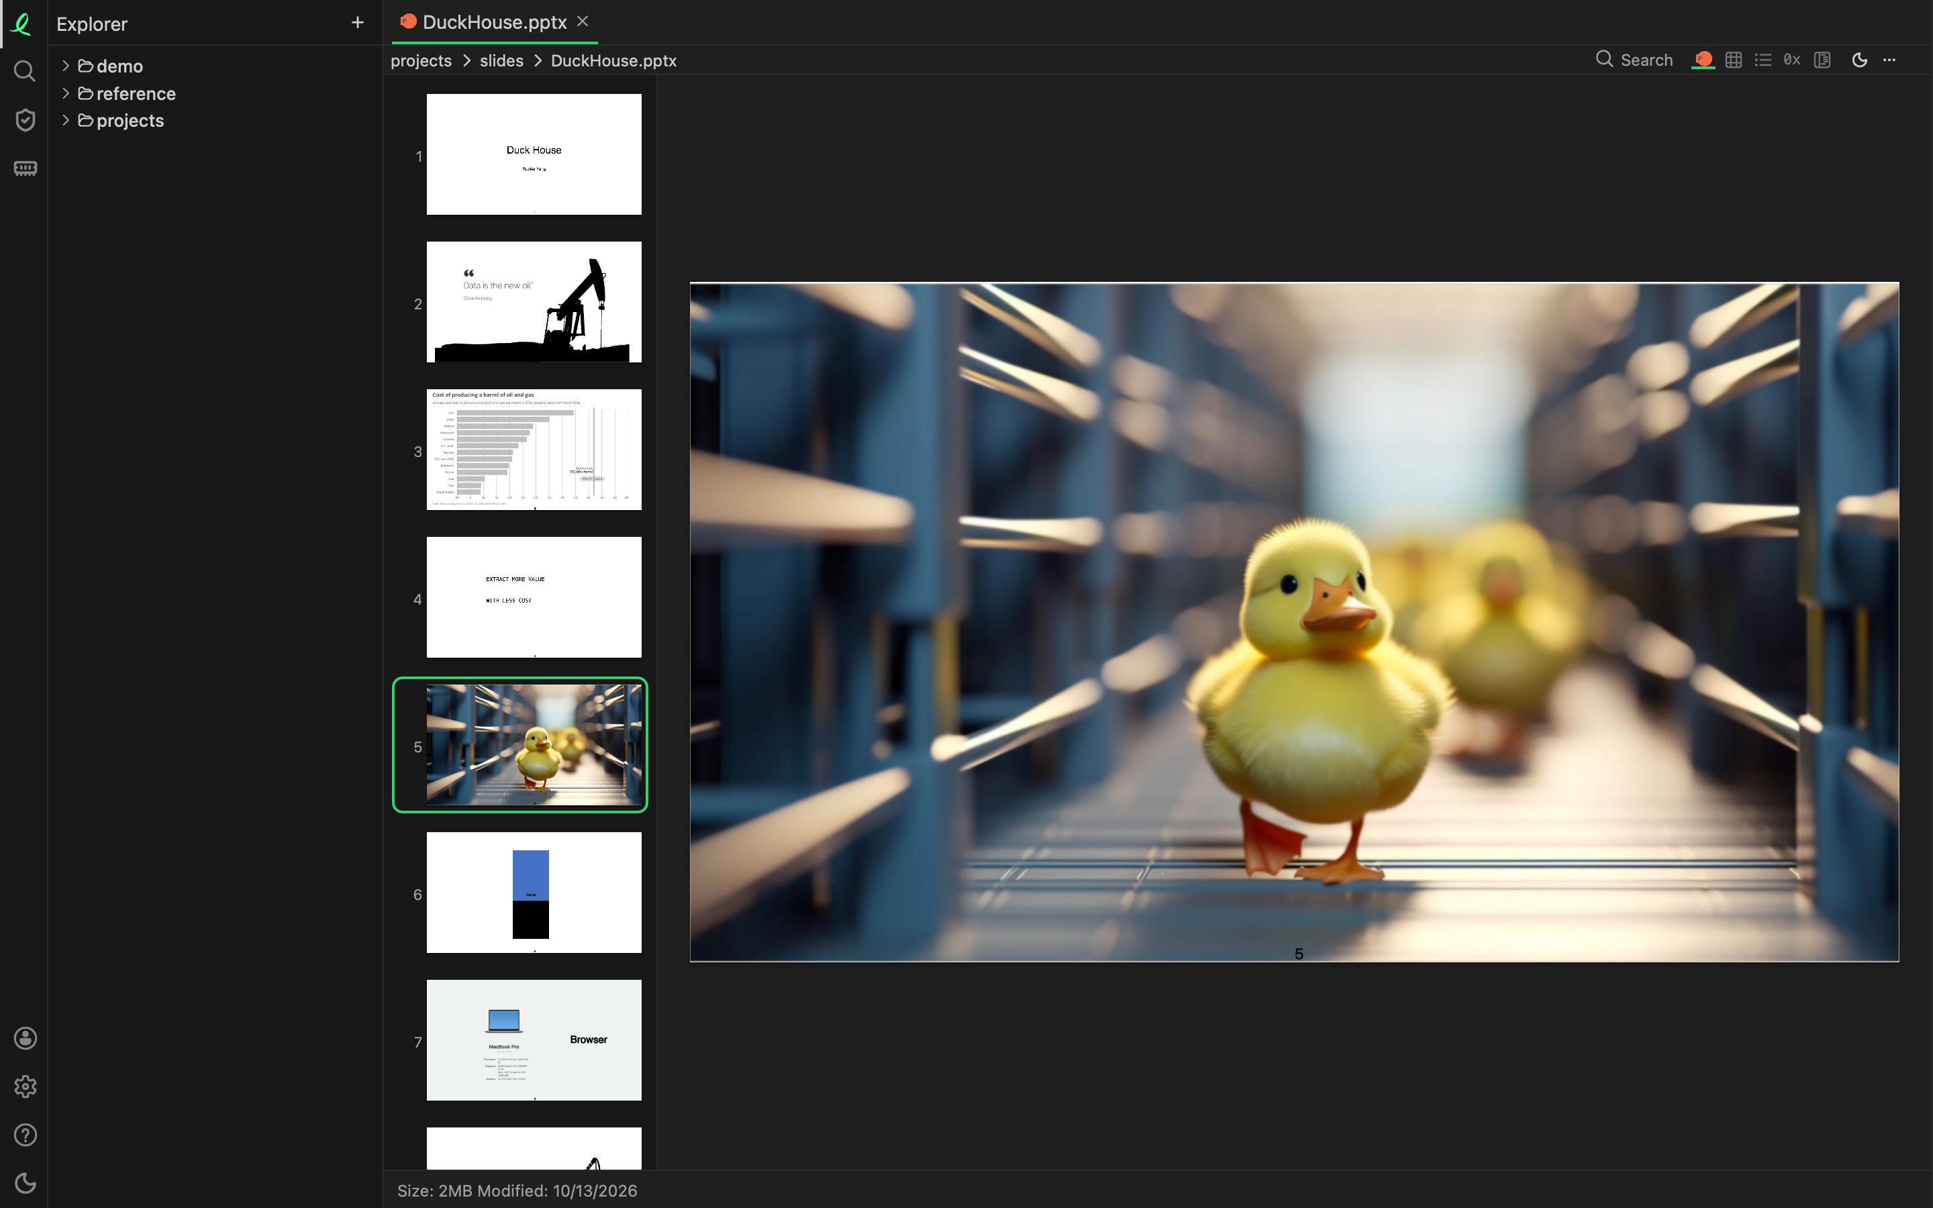
Task: Add new item with Explorer plus icon
Action: coord(357,22)
